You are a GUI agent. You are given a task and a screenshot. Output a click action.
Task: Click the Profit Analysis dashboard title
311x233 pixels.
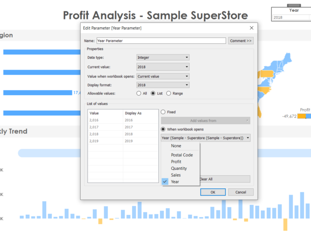point(155,15)
